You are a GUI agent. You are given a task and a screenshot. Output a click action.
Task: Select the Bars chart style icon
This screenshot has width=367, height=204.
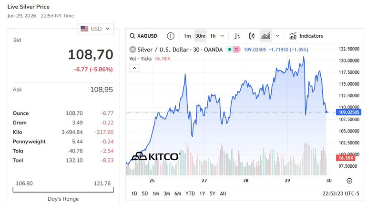click(238, 36)
